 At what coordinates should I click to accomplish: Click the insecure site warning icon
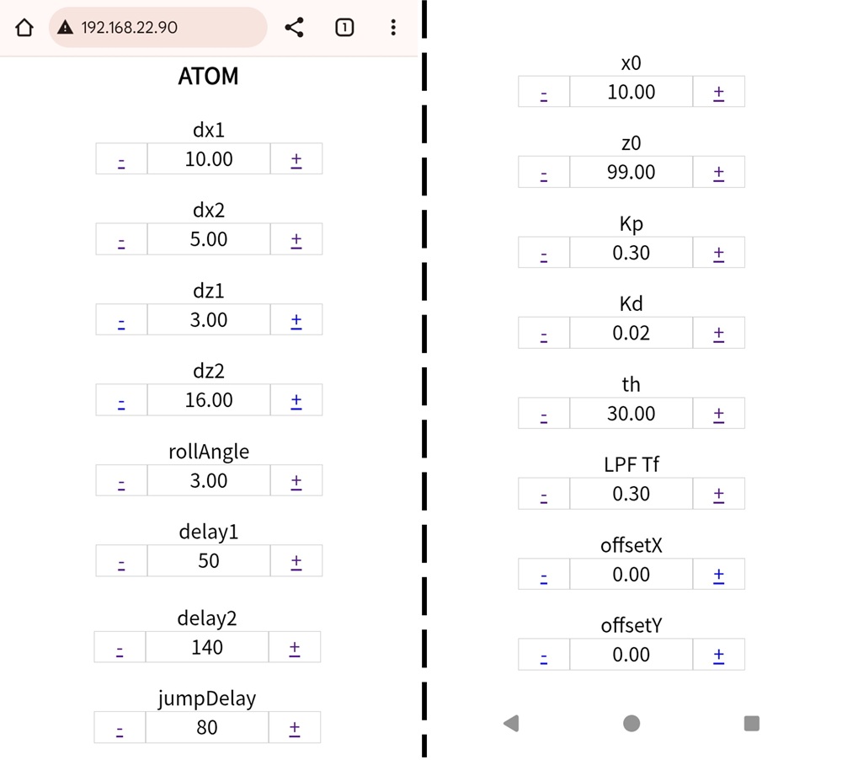click(65, 28)
